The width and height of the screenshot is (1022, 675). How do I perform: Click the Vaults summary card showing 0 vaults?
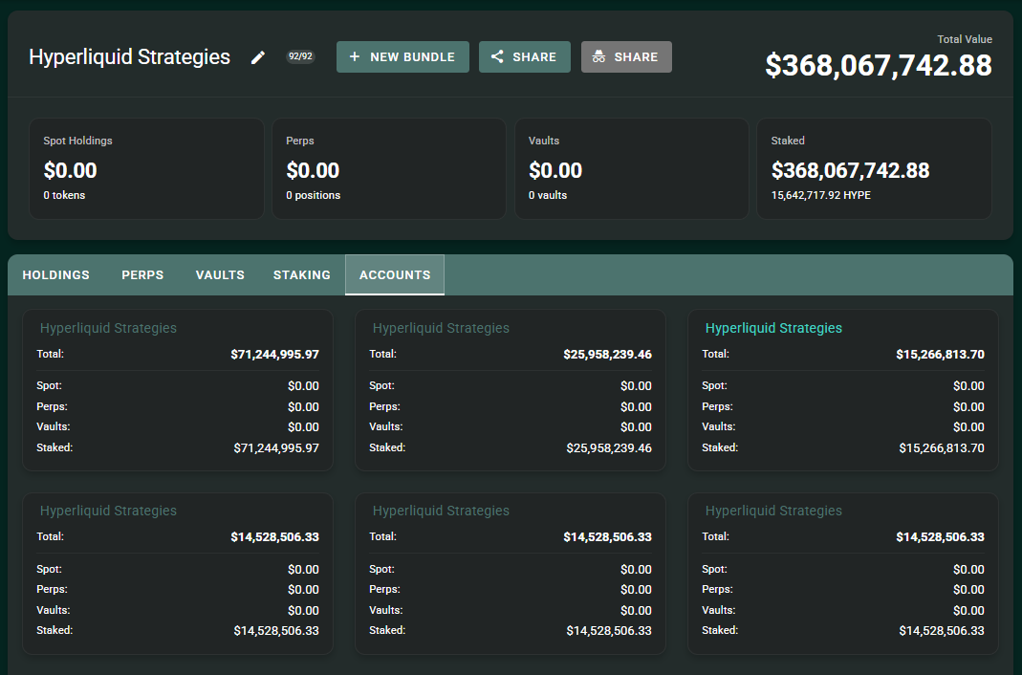pyautogui.click(x=632, y=168)
